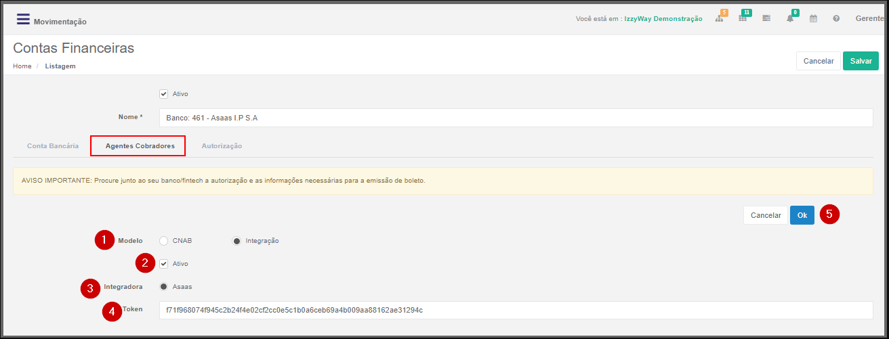Click the AVISO IMPORTANTE warning message
The image size is (889, 339).
click(x=443, y=181)
